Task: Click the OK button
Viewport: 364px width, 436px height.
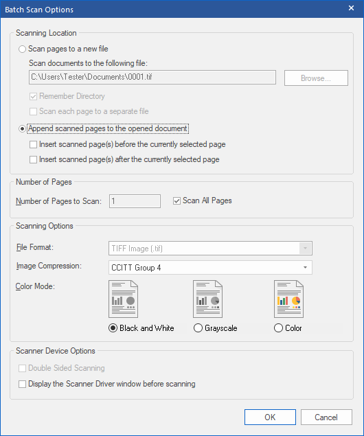Action: (270, 417)
